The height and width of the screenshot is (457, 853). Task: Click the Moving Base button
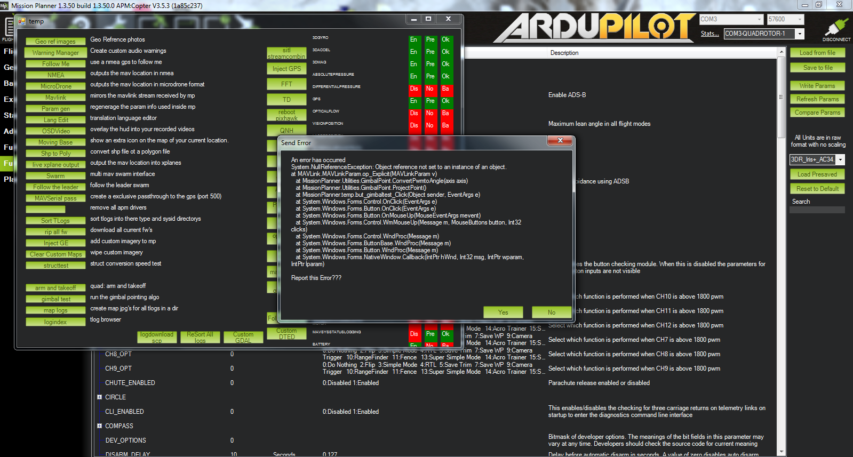55,142
